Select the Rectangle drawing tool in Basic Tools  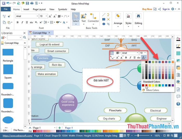click(x=104, y=19)
